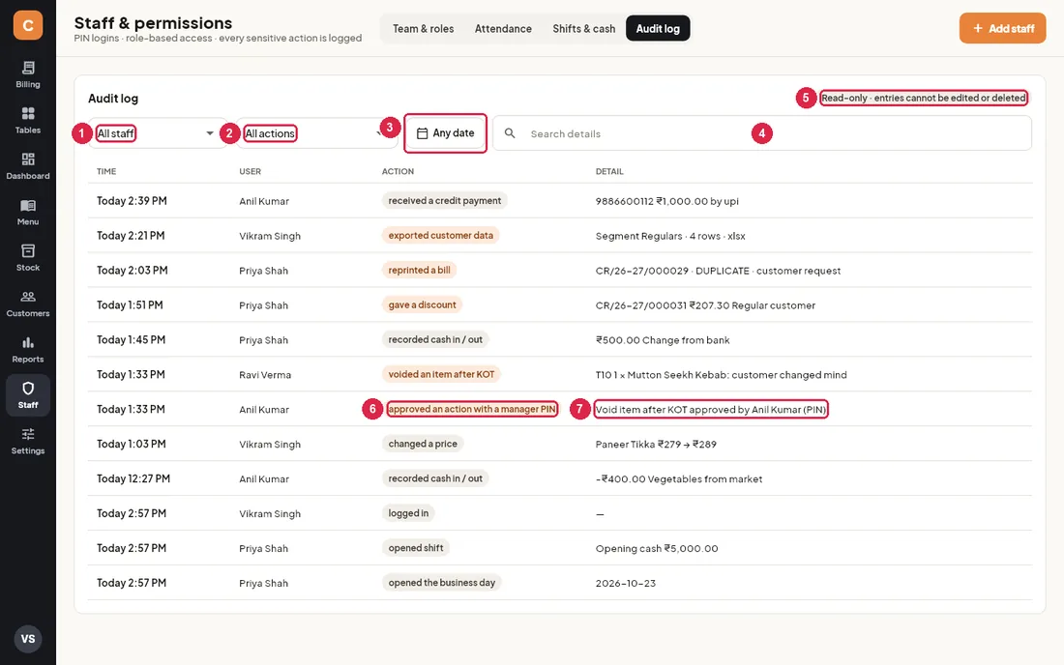Click the search magnifier icon

point(510,133)
